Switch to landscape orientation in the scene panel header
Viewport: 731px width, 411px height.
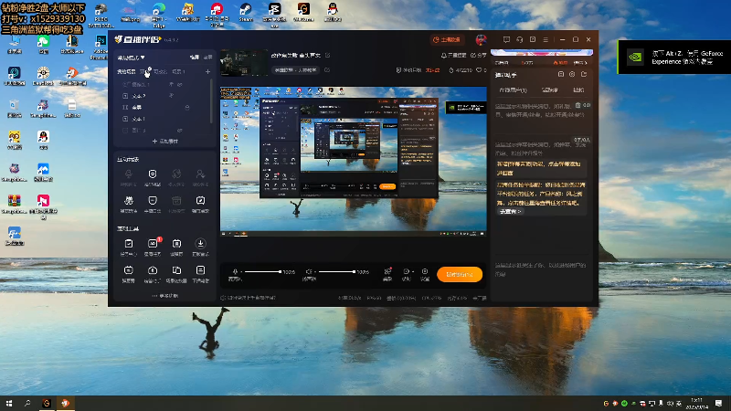click(195, 58)
